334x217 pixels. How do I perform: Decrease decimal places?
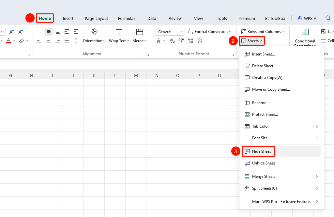pos(200,41)
